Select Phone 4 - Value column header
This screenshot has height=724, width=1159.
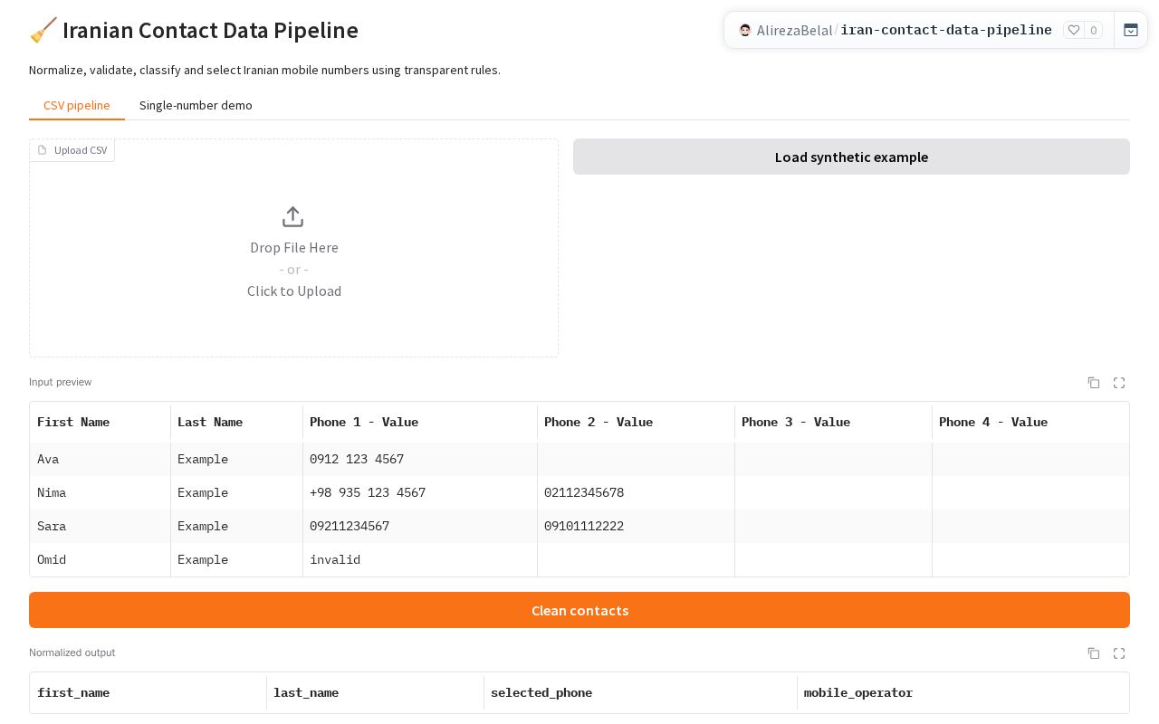[1030, 422]
